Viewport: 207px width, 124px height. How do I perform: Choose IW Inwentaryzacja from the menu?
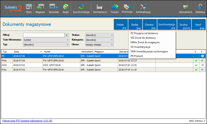point(141,47)
